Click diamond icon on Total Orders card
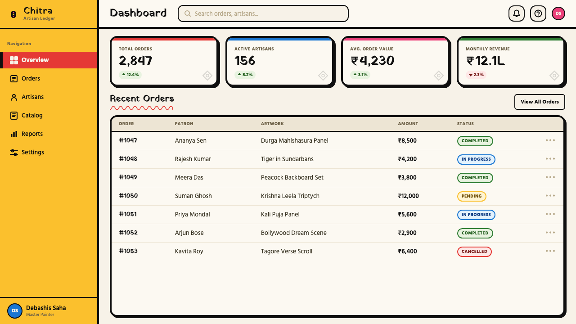 tap(207, 76)
